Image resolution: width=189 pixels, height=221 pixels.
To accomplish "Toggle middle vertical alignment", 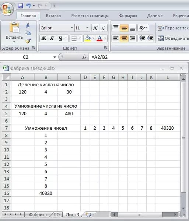I will pos(124,28).
